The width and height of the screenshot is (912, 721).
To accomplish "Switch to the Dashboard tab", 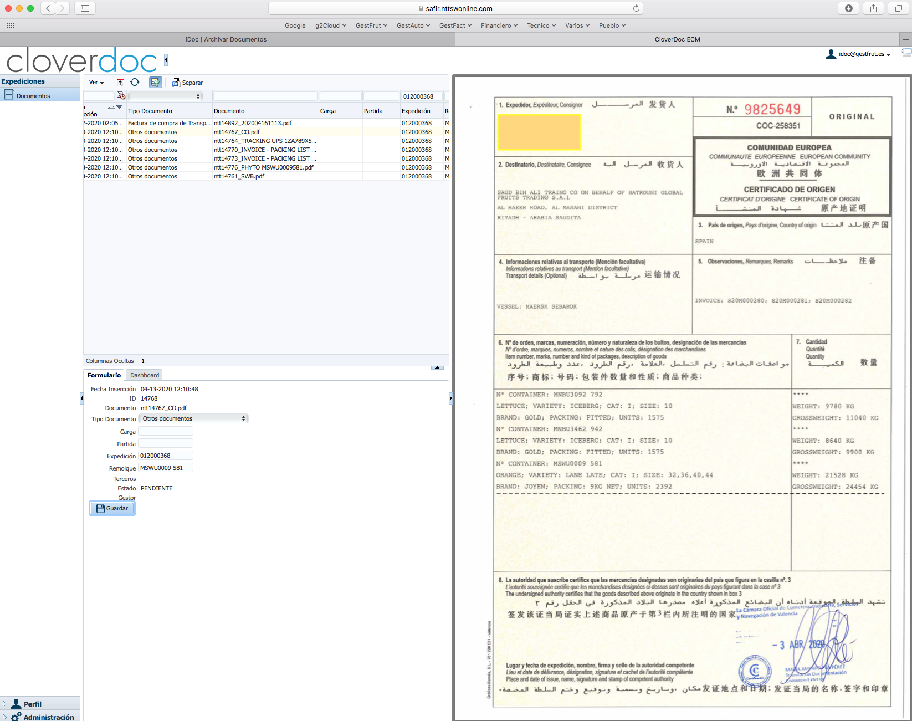I will (x=144, y=375).
